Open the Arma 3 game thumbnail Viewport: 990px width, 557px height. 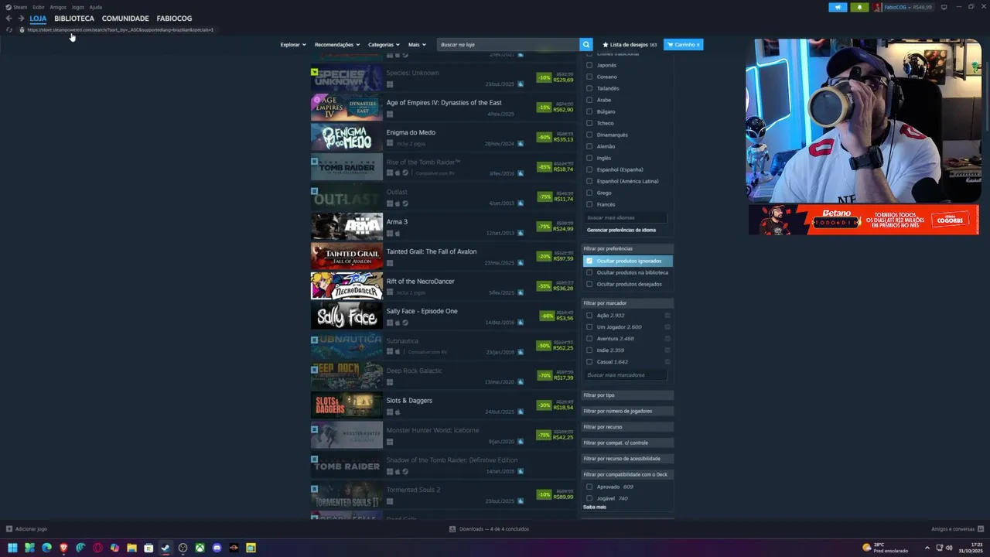[346, 227]
